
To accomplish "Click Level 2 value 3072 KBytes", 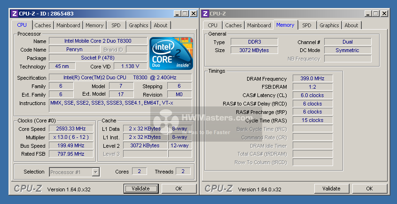I will pyautogui.click(x=145, y=145).
